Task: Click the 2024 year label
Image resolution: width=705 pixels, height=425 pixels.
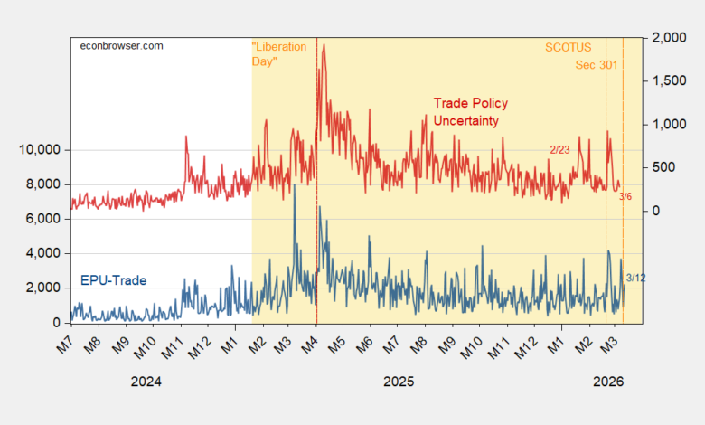Action: [x=146, y=382]
